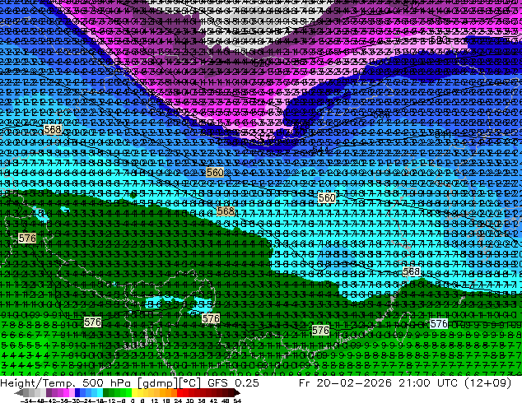522x403 pixels.
Task: Pick the light pink swatch in the legend
Action: click(x=72, y=392)
